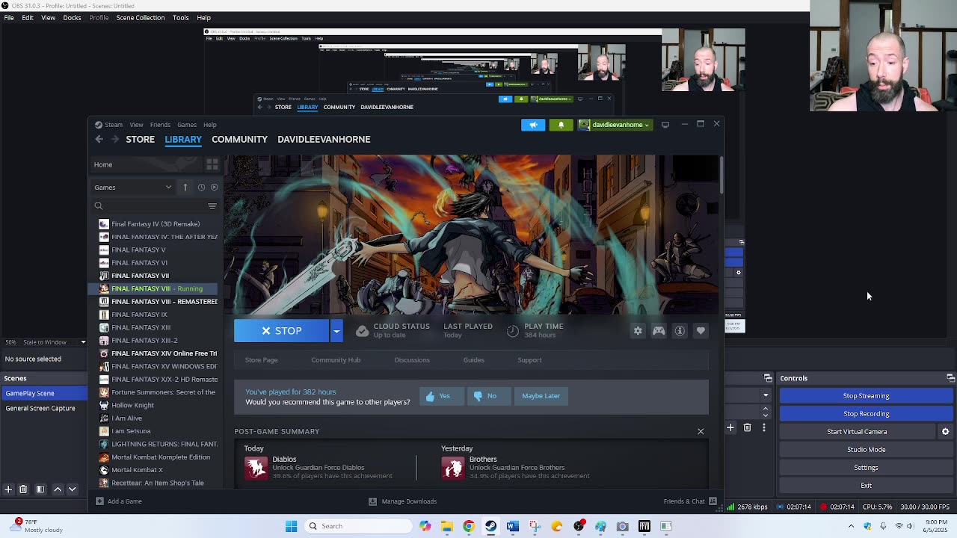Move scene down arrow in OBS
The image size is (957, 538).
pyautogui.click(x=73, y=489)
